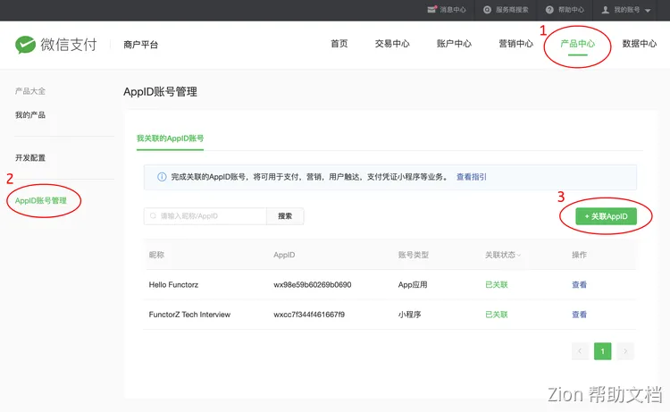Screen dimensions: 670x412
Task: Click 已关联 status for FunctorZ Tech Interview
Action: 496,315
